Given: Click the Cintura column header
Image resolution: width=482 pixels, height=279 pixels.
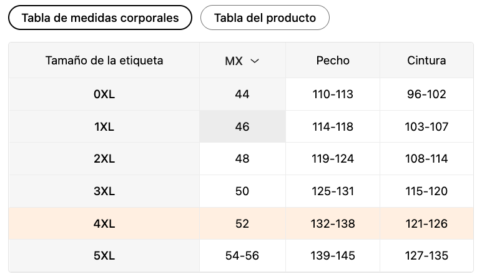Looking at the screenshot, I should coord(426,60).
